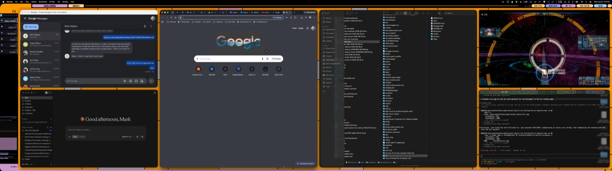
Task: Open the History menu in menu bar
Action: click(34, 2)
